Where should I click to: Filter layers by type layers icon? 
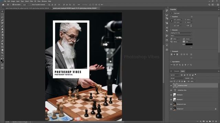click(187, 75)
